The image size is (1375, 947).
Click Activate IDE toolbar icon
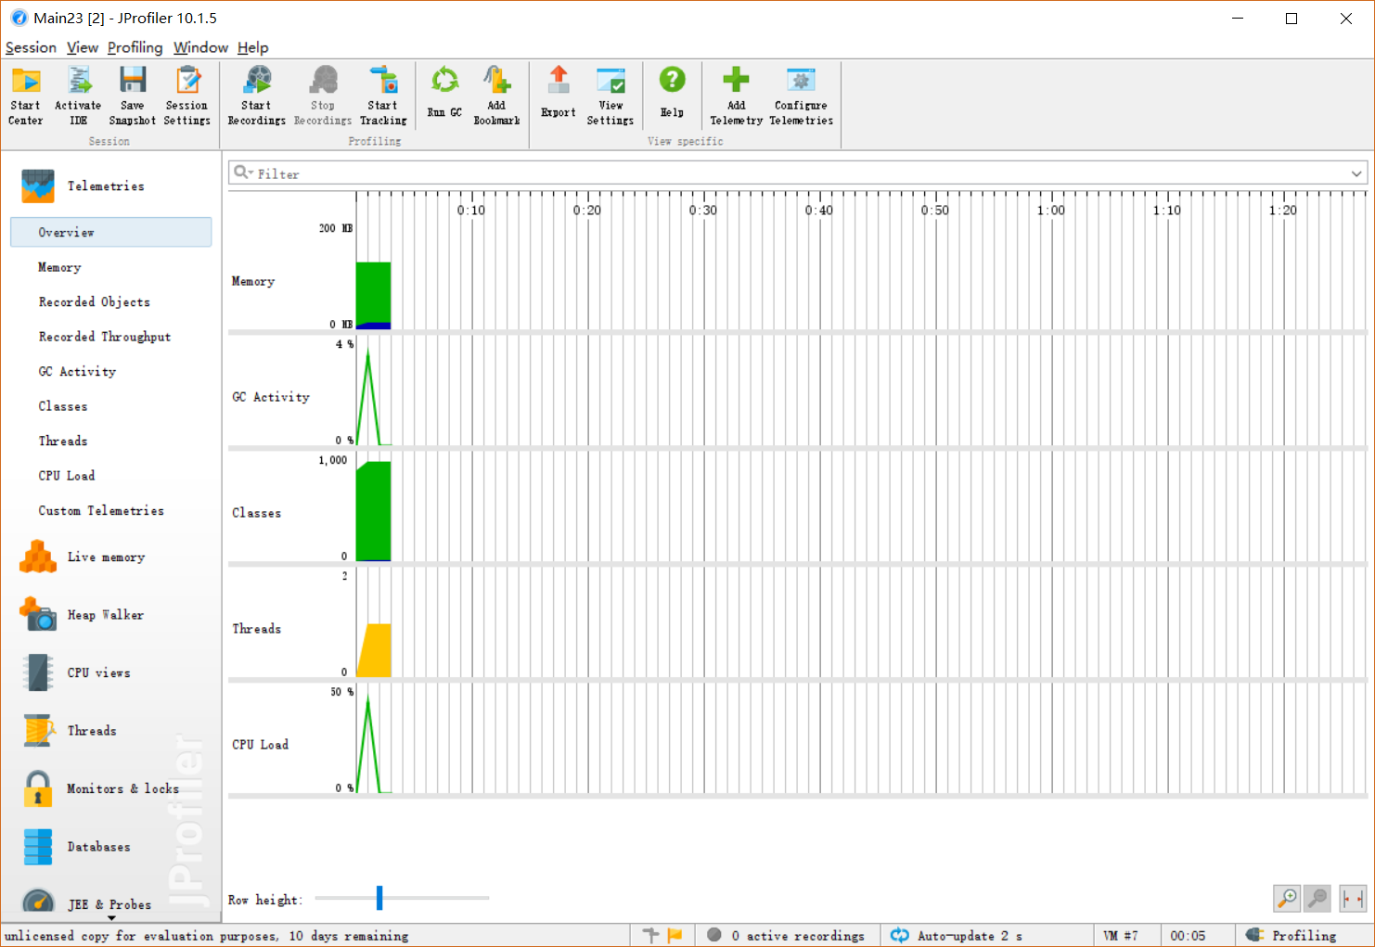click(78, 96)
